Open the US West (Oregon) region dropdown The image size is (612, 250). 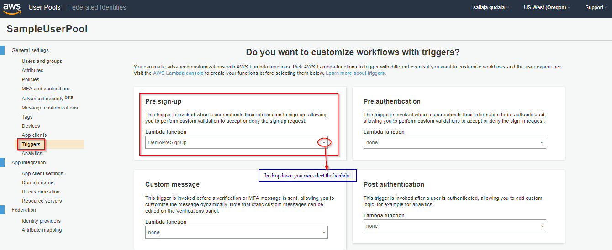click(547, 7)
